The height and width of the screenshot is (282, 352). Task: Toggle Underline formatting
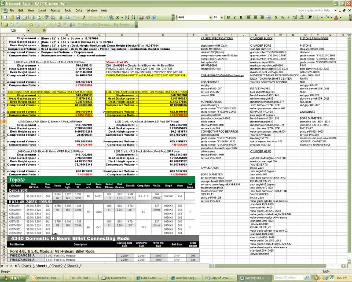tap(241, 17)
